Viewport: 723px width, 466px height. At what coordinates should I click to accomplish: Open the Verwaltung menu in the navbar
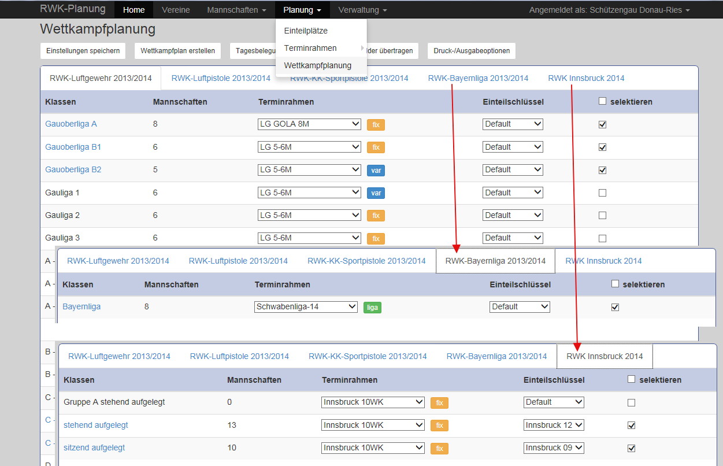[x=362, y=10]
